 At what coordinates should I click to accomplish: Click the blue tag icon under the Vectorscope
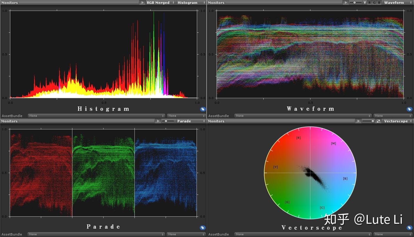[x=409, y=228]
